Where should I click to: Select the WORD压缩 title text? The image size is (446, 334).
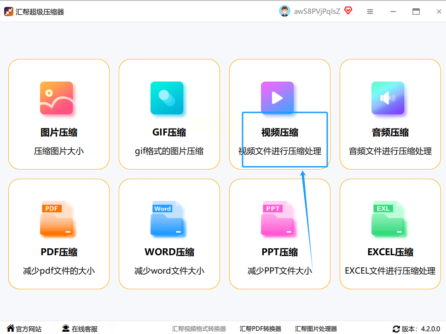[169, 252]
